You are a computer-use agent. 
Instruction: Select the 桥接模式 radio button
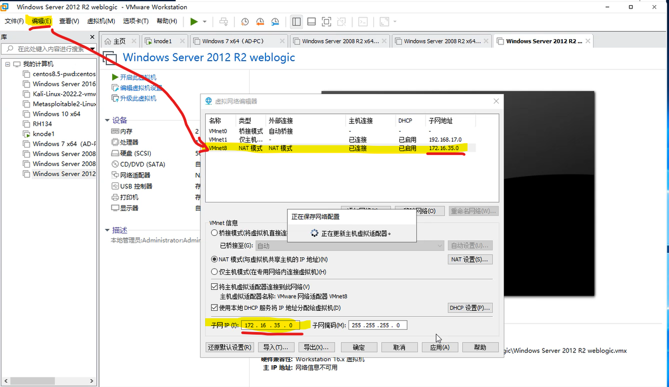[214, 233]
